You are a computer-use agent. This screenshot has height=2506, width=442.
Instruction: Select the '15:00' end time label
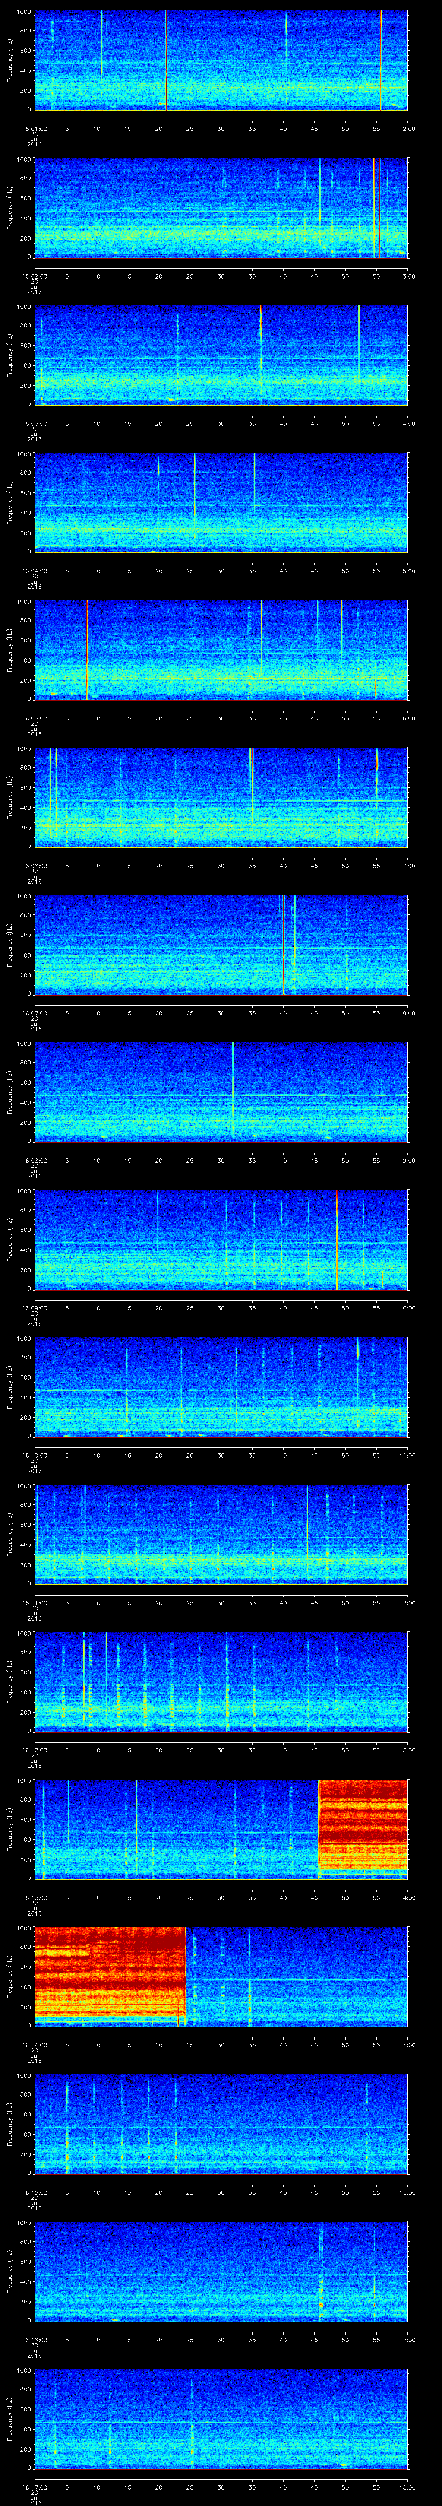[x=407, y=2045]
